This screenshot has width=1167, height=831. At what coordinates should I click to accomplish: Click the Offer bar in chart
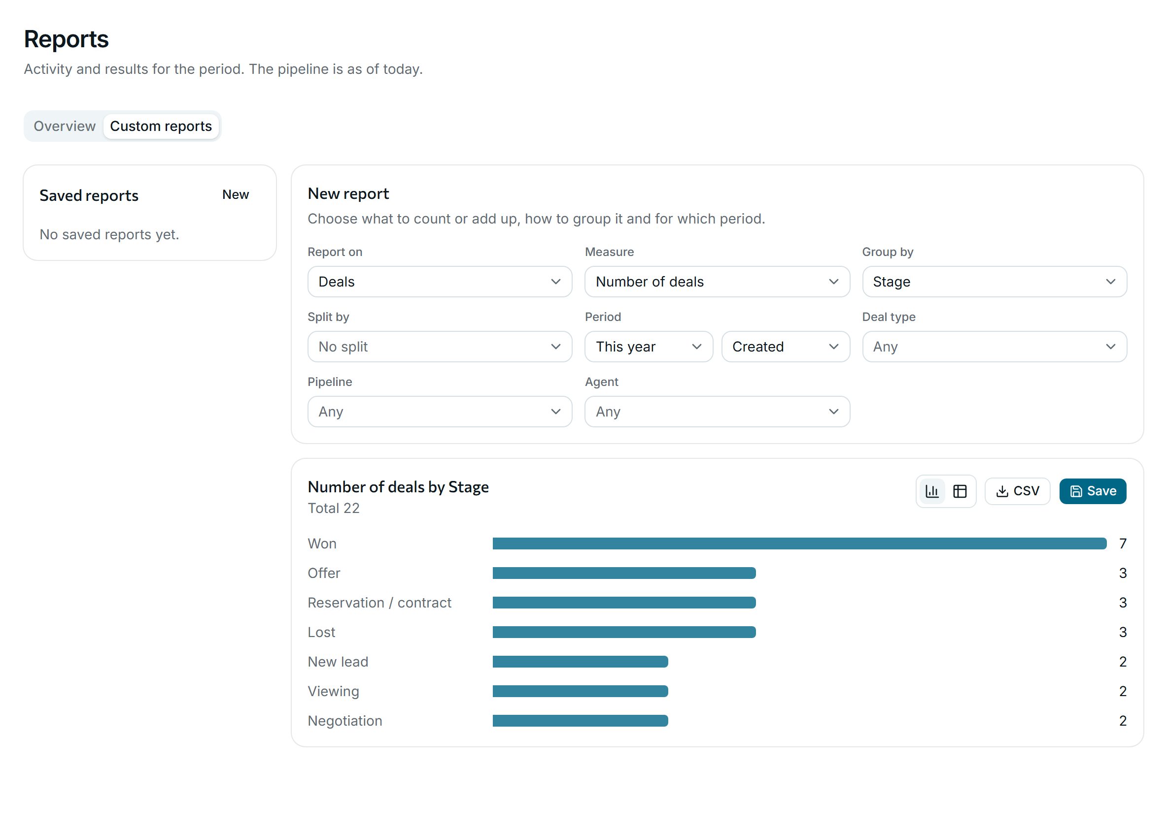[624, 573]
